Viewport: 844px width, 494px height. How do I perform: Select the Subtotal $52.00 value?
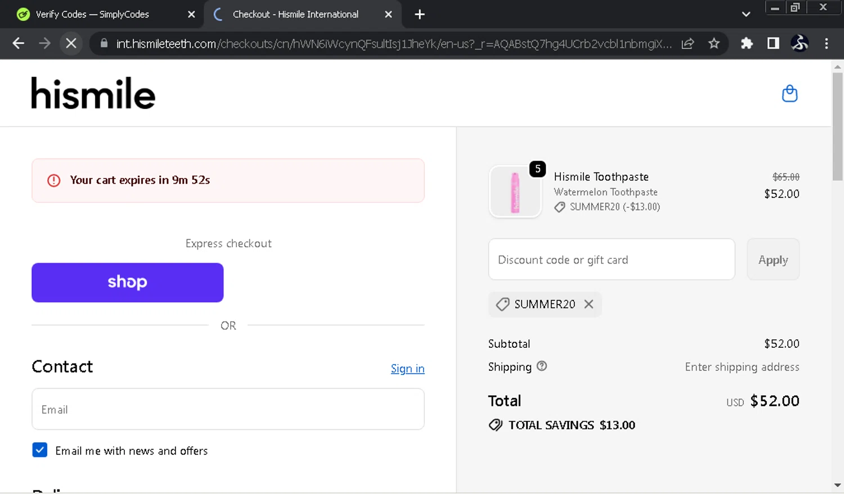(782, 343)
